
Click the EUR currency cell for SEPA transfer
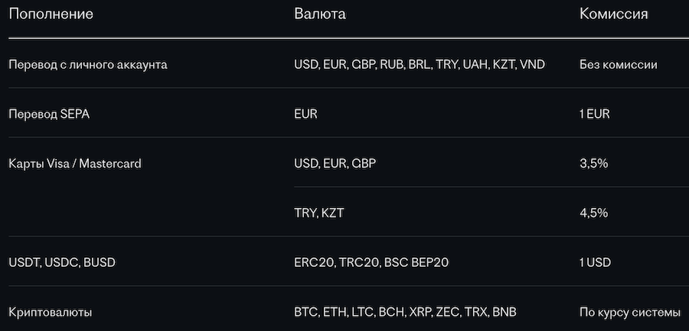pyautogui.click(x=305, y=114)
